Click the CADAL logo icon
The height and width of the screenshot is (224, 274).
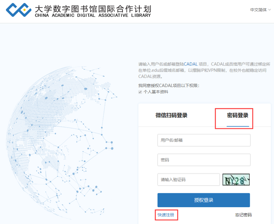tap(19, 10)
